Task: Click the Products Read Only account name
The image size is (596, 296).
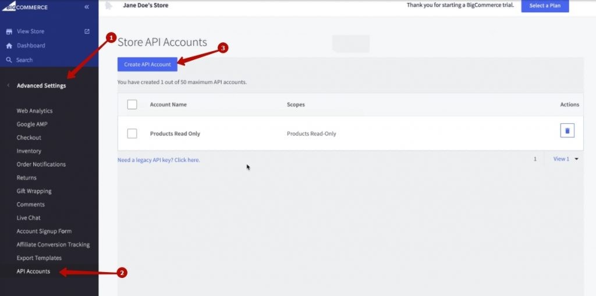Action: click(x=175, y=134)
